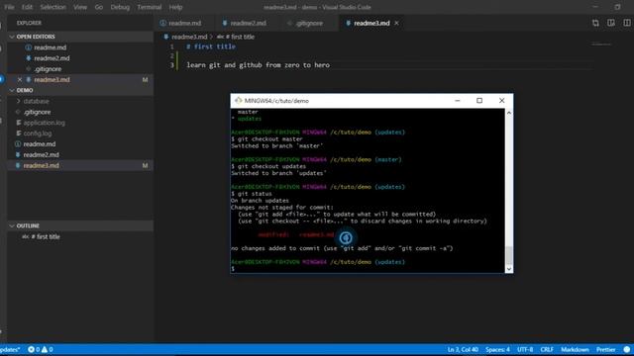
Task: Open the Selection menu
Action: 53,7
